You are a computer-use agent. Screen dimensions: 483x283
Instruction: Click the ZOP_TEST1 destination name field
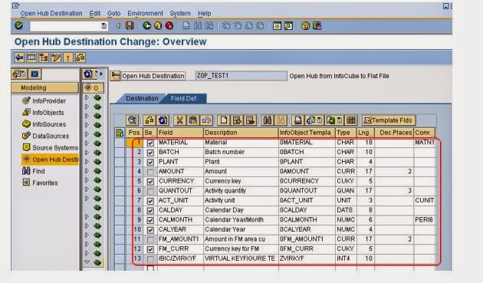coord(241,76)
